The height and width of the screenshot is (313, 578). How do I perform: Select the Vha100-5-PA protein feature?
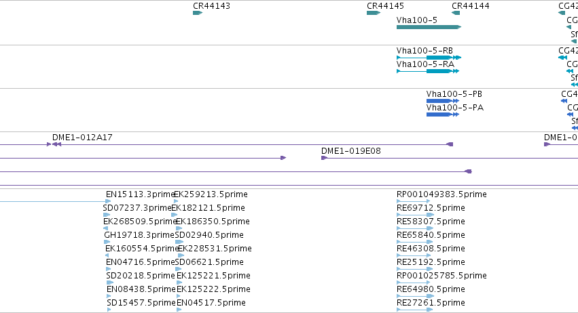443,114
